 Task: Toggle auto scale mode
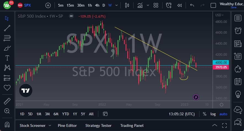[223, 114]
